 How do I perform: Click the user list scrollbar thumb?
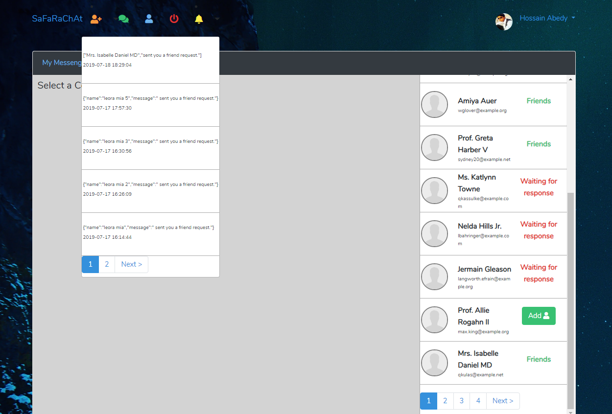[570, 300]
